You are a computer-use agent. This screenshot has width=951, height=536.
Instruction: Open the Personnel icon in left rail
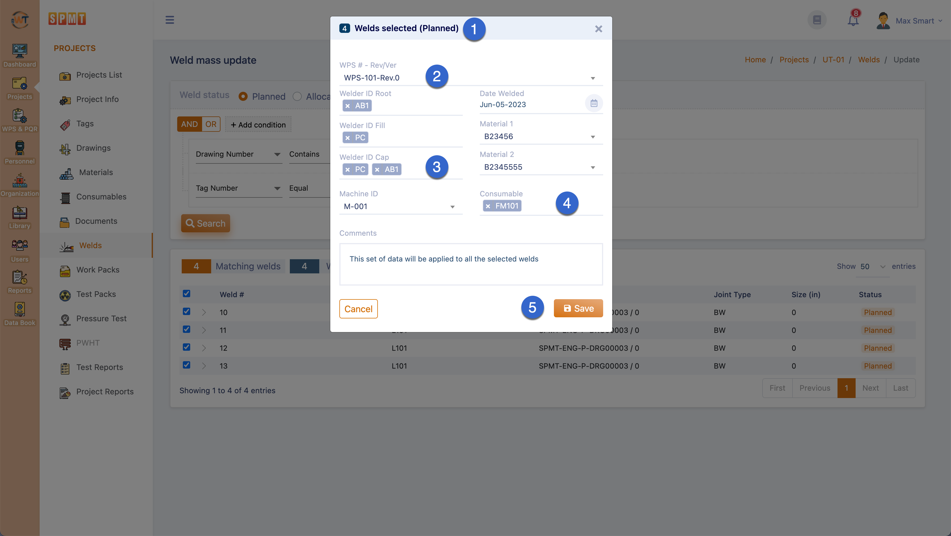click(x=20, y=148)
